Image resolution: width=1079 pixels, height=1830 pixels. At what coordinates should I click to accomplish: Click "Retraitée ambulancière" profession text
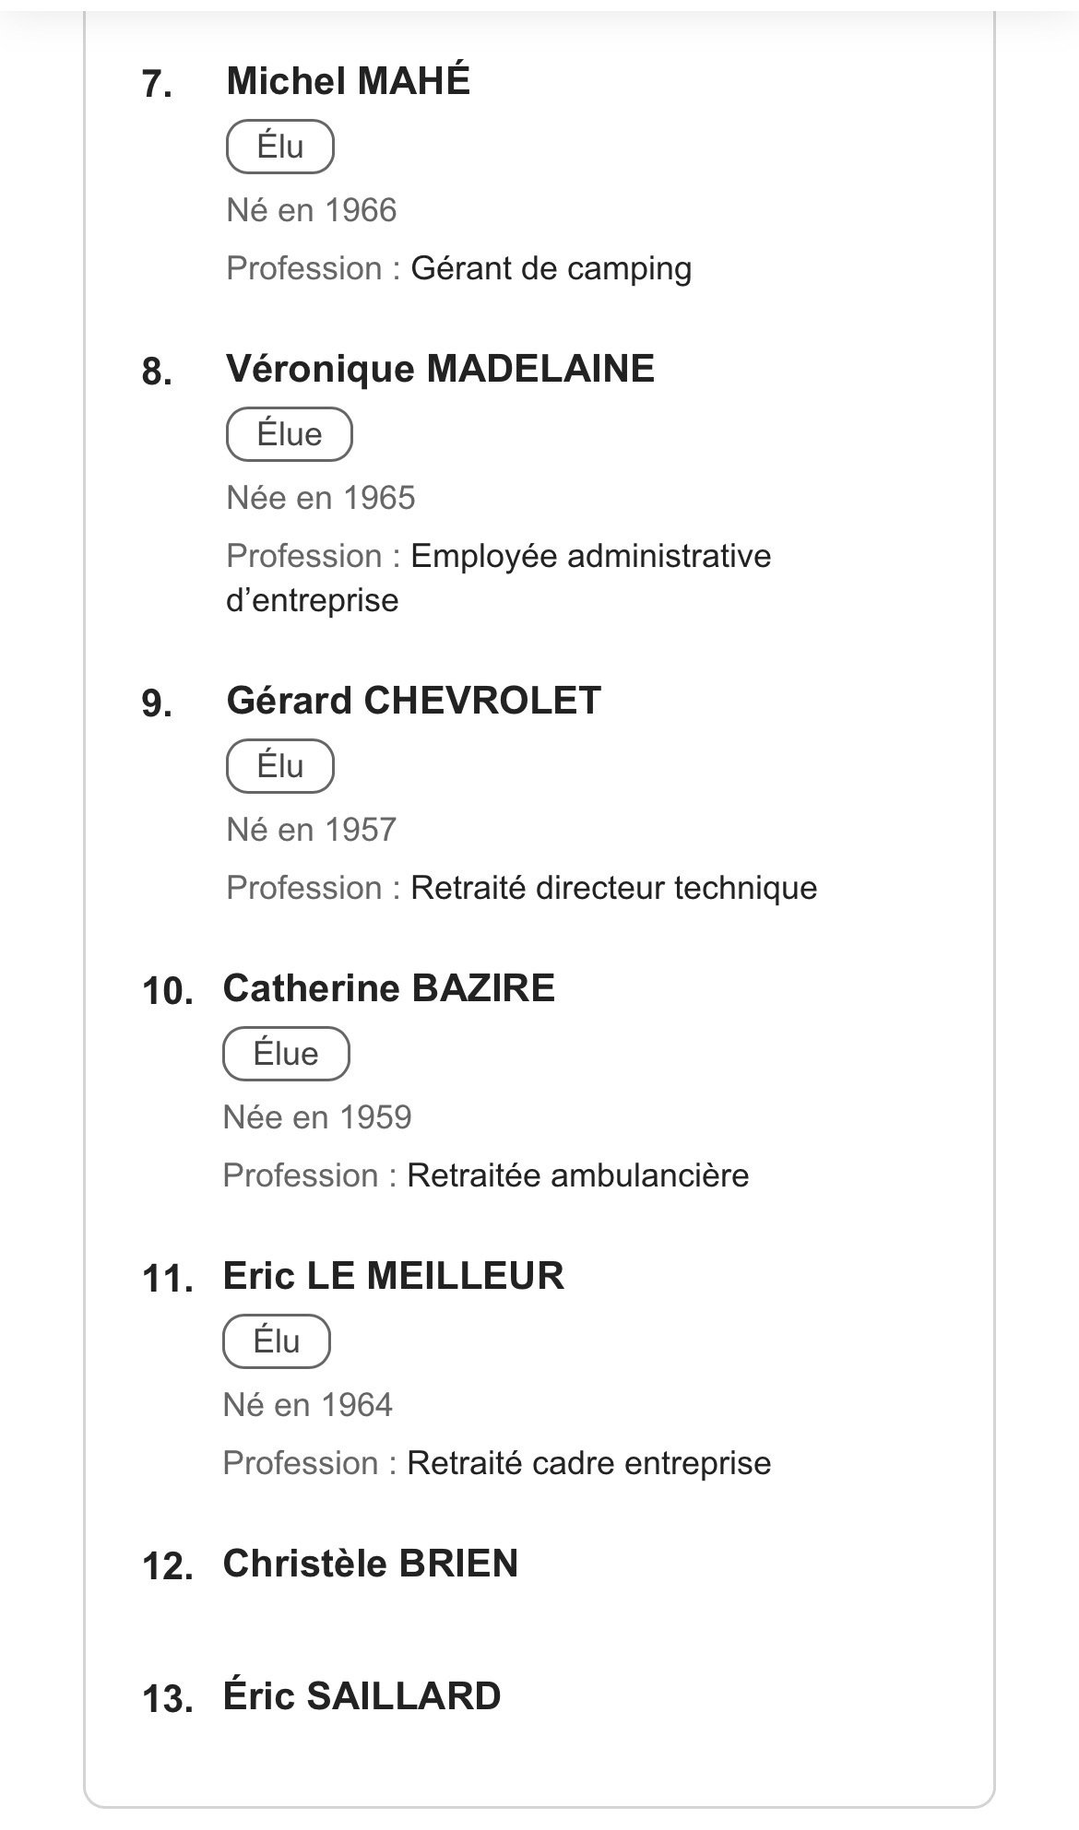coord(577,1176)
